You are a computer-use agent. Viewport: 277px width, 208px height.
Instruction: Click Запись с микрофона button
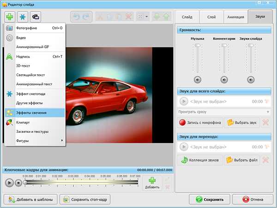pyautogui.click(x=201, y=123)
